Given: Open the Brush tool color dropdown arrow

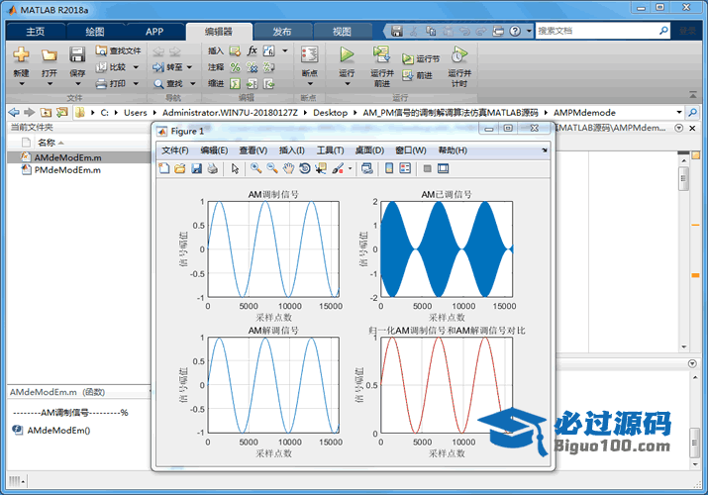Looking at the screenshot, I should (351, 168).
